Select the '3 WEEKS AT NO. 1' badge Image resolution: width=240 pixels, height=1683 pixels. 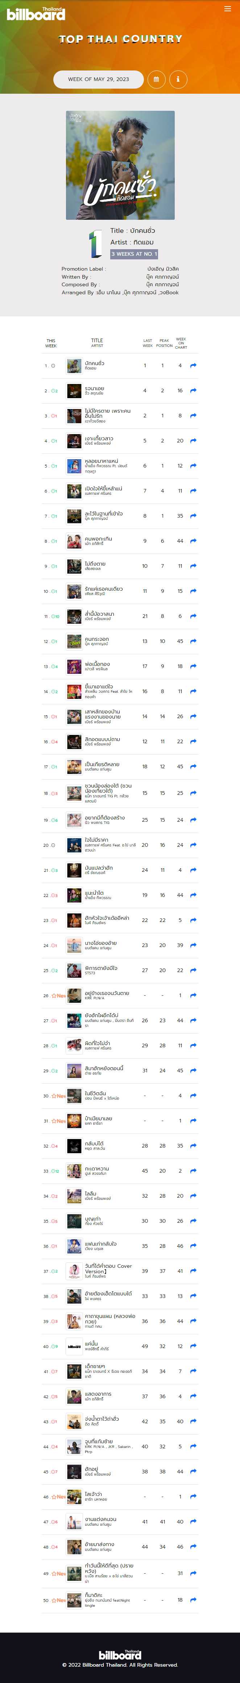coord(134,254)
